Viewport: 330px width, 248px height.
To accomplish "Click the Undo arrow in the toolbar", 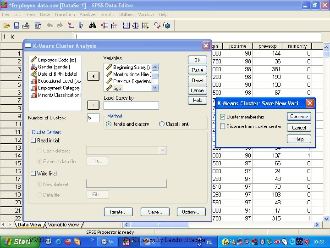I will [49, 26].
